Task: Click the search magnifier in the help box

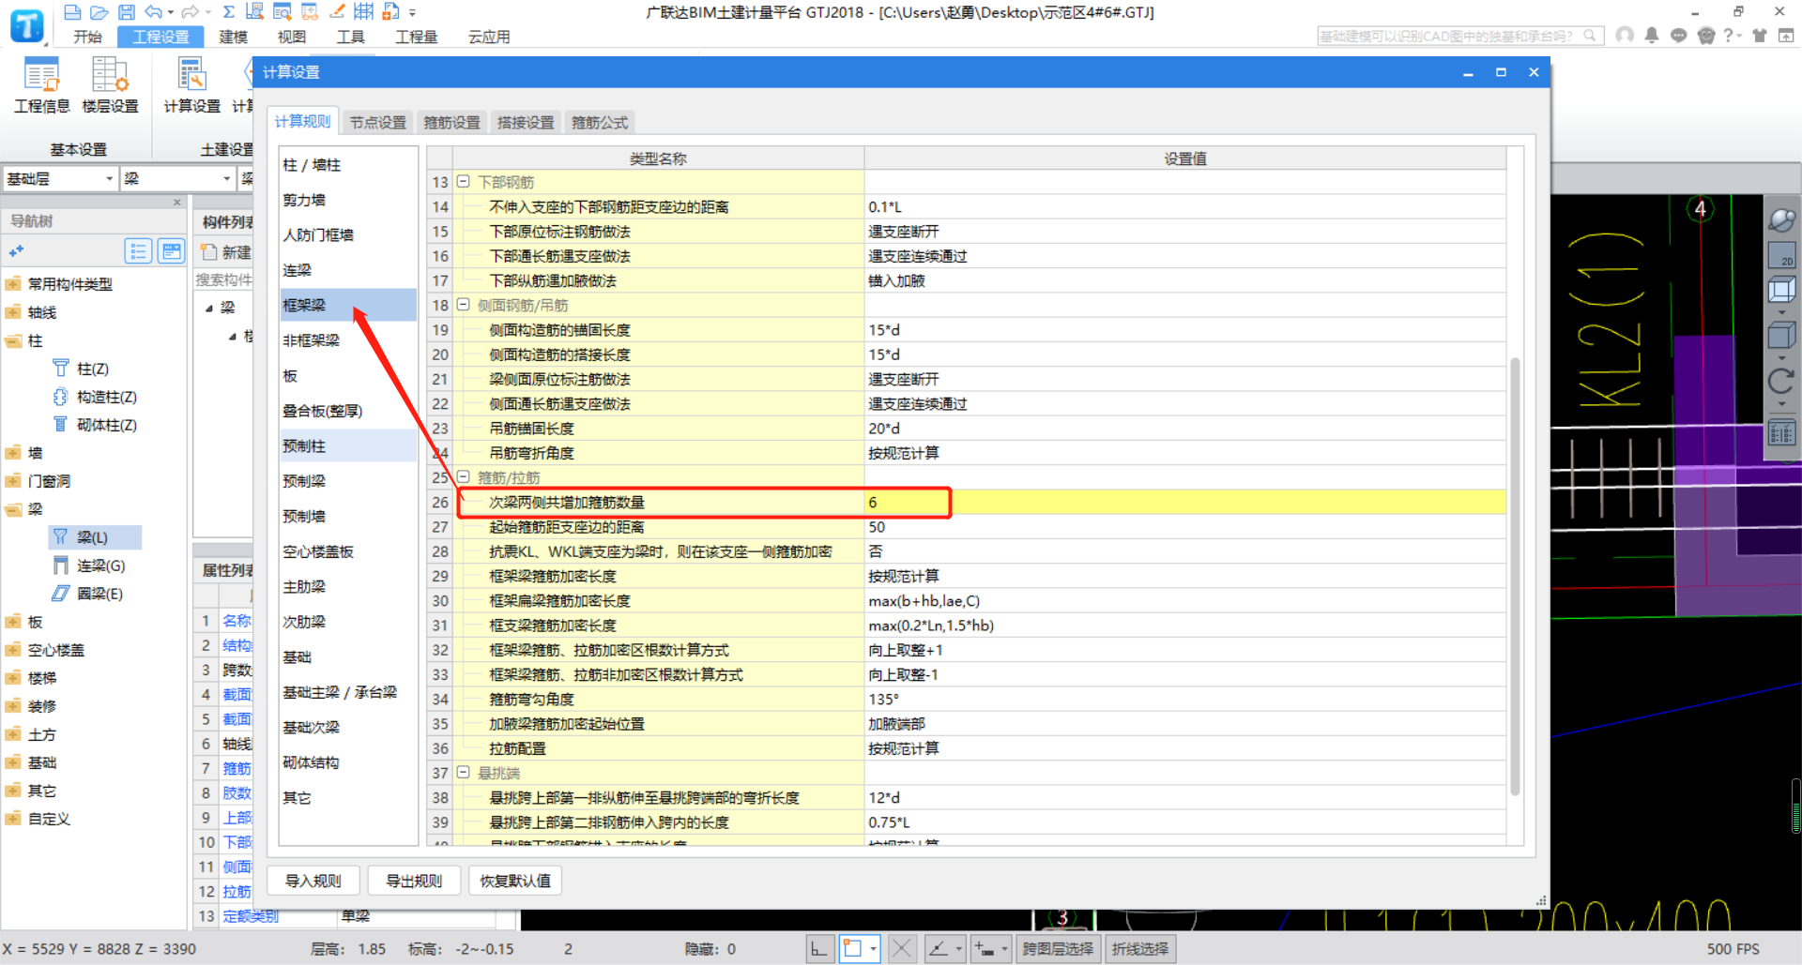Action: click(1589, 36)
